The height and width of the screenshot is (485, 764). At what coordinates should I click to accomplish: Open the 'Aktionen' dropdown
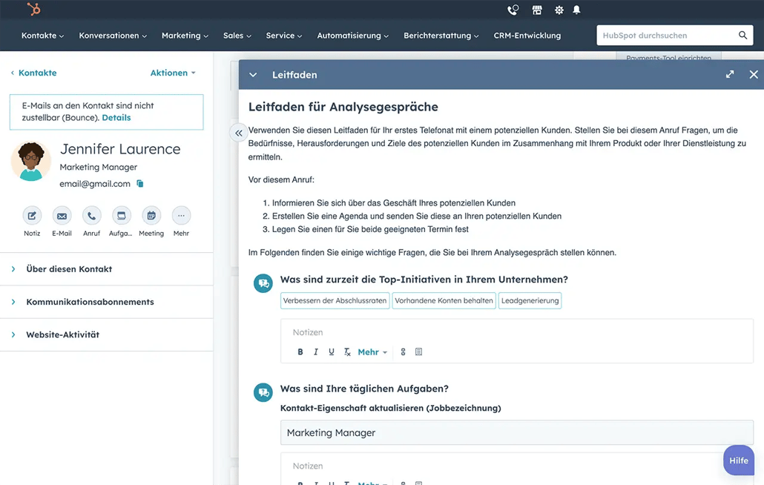point(173,73)
